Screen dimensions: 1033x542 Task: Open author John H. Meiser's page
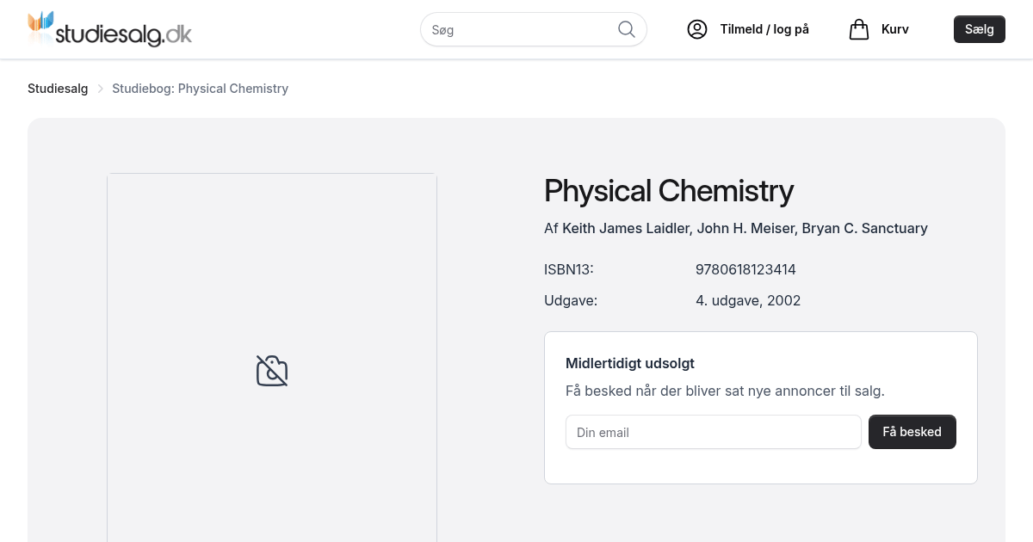[745, 228]
